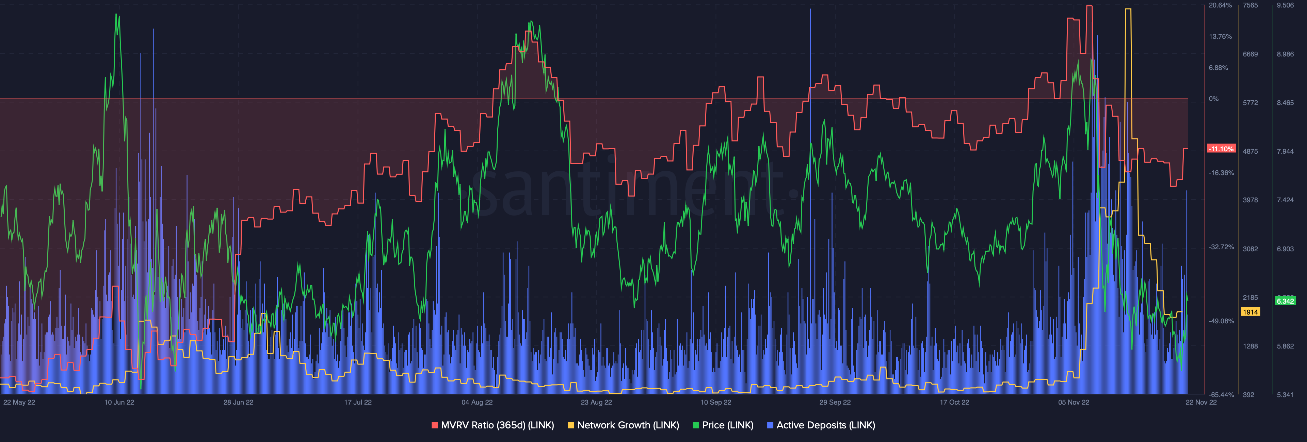Screen dimensions: 1307x442
Task: Toggle the MVRV Ratio (365d) (LINK) legend label
Action: [497, 425]
